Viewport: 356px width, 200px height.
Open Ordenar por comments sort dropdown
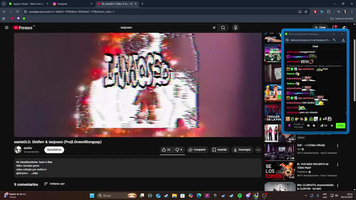pyautogui.click(x=55, y=184)
